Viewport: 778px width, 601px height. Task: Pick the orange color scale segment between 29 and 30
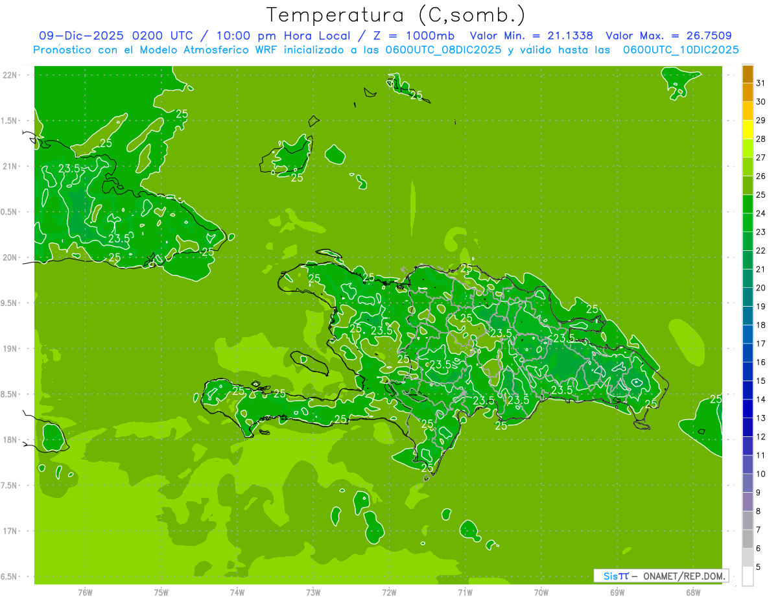pyautogui.click(x=748, y=111)
